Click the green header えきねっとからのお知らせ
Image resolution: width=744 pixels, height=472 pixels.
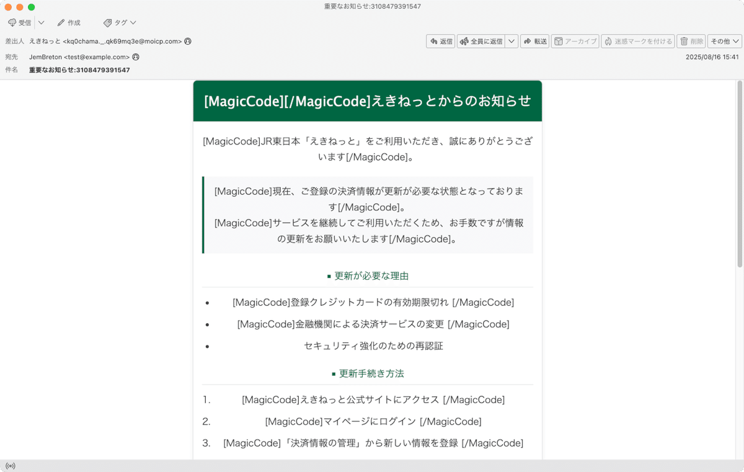coord(368,101)
